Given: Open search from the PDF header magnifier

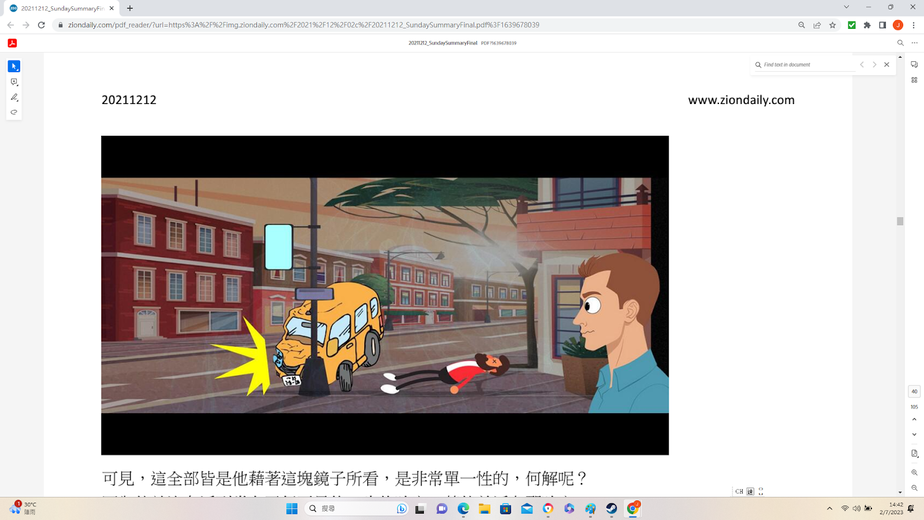Looking at the screenshot, I should click(x=900, y=43).
